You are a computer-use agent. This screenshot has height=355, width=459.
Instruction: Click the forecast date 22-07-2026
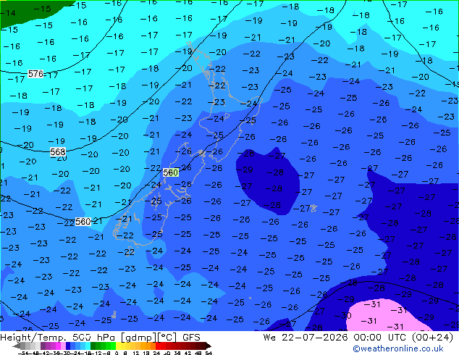coord(315,338)
